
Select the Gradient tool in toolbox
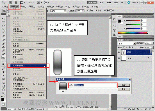click(x=3, y=58)
